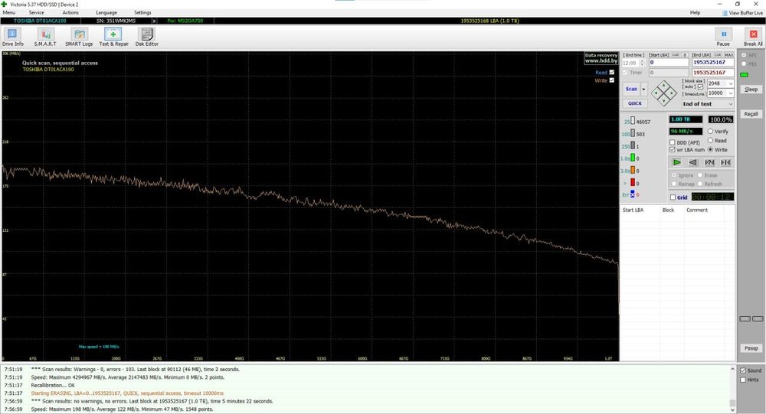Screen dimensions: 766x414
Task: Click the Data recovery www.hdd.by link
Action: [601, 58]
